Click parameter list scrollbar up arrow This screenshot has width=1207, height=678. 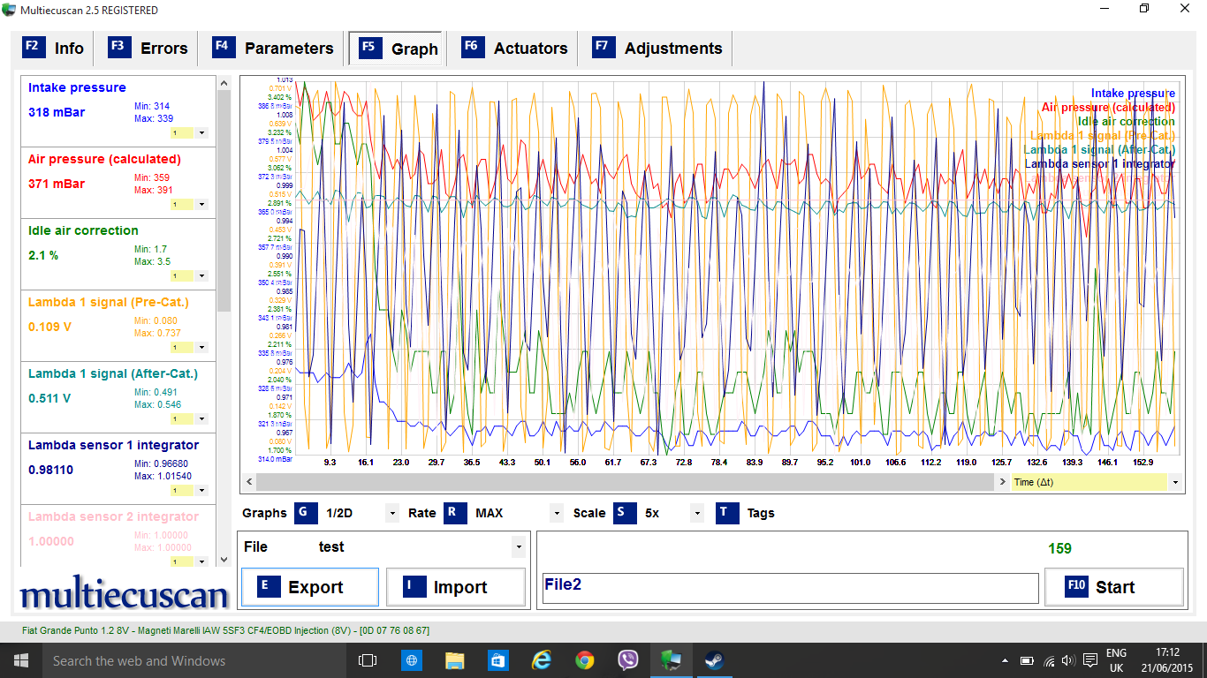(x=224, y=82)
